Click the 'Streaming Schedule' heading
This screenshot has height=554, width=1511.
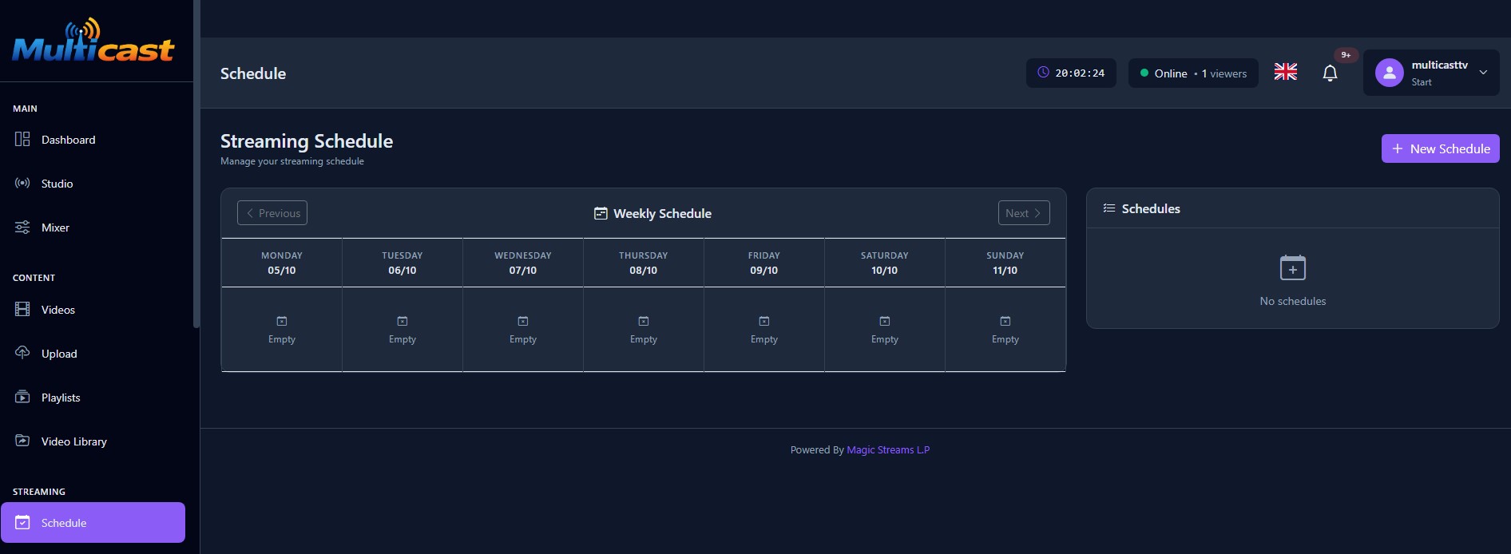click(307, 141)
